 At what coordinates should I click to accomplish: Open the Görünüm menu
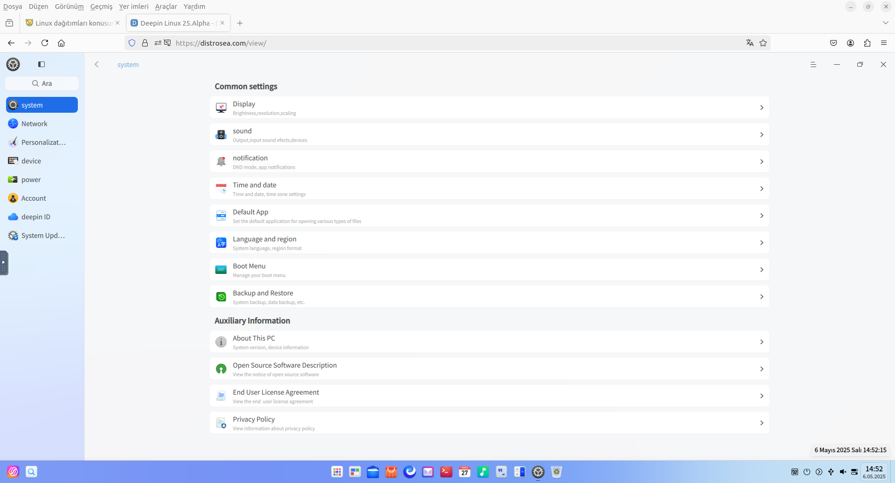pos(69,7)
